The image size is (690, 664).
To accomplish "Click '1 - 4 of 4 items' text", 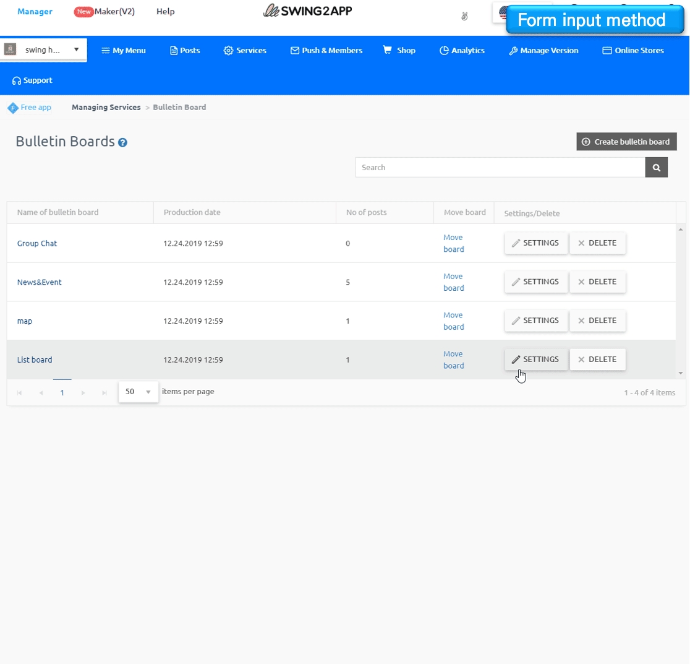I will [x=650, y=393].
